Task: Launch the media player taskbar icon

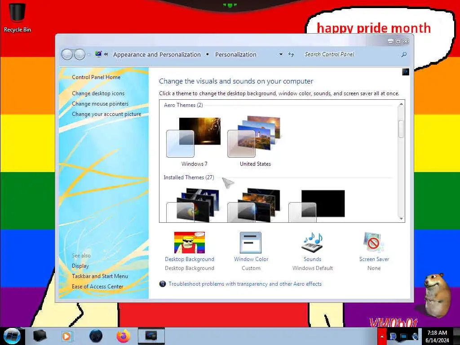Action: coord(66,336)
